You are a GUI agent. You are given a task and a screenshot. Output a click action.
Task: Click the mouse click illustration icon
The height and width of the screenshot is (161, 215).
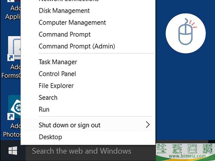click(185, 33)
